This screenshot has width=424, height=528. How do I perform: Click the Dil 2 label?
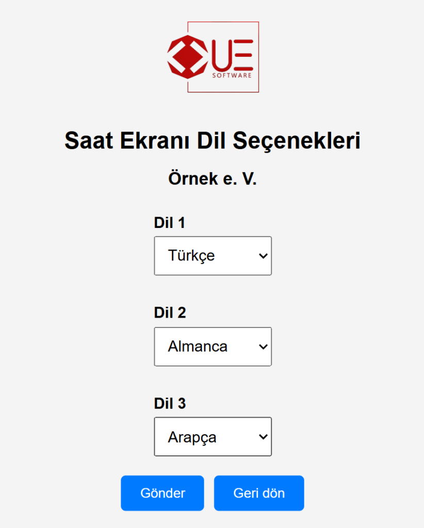tap(170, 313)
